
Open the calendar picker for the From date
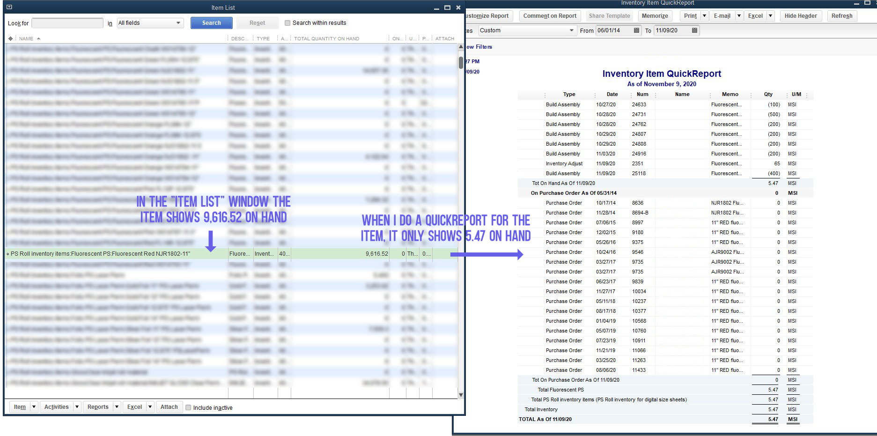point(636,30)
